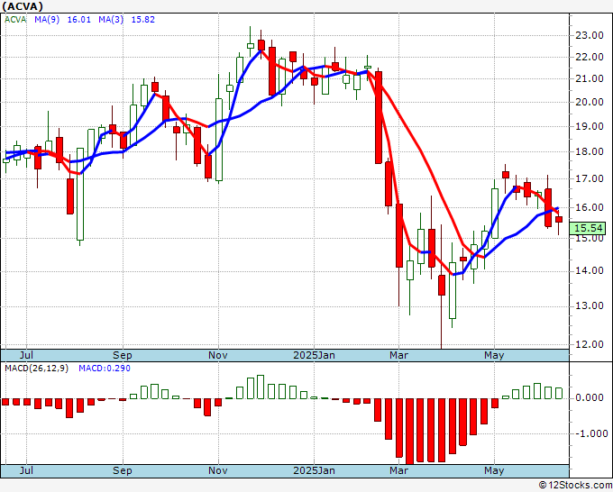Select the green ACVA legend label

tap(15, 19)
